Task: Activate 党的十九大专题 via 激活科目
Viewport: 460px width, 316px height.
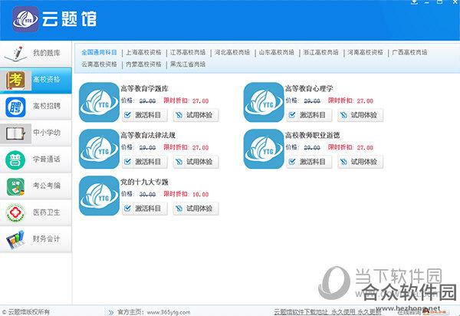Action: (145, 209)
